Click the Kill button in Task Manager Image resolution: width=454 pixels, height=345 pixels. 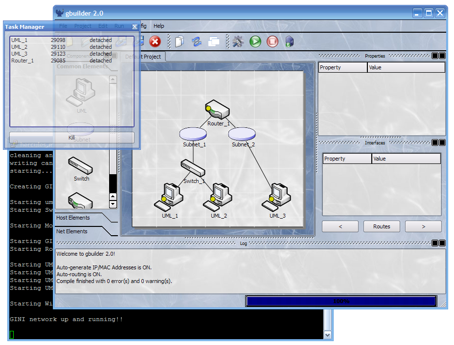pos(71,138)
